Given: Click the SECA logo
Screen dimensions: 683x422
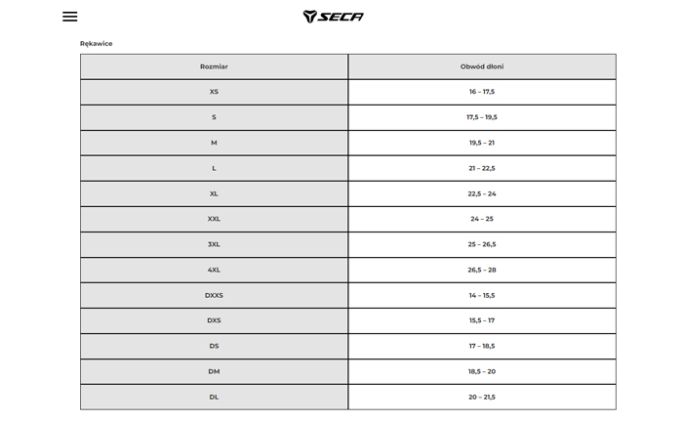Looking at the screenshot, I should 333,17.
